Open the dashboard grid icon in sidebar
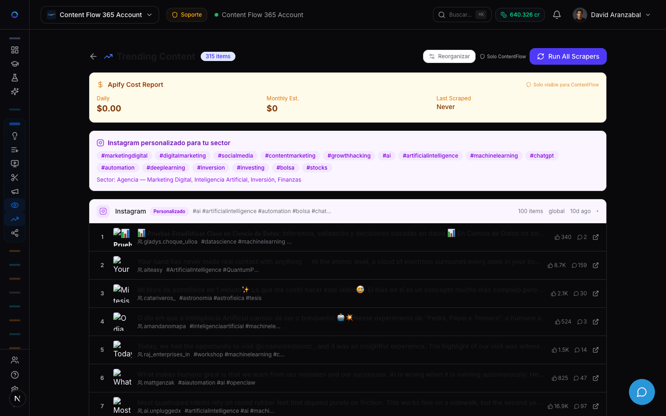 click(x=15, y=50)
